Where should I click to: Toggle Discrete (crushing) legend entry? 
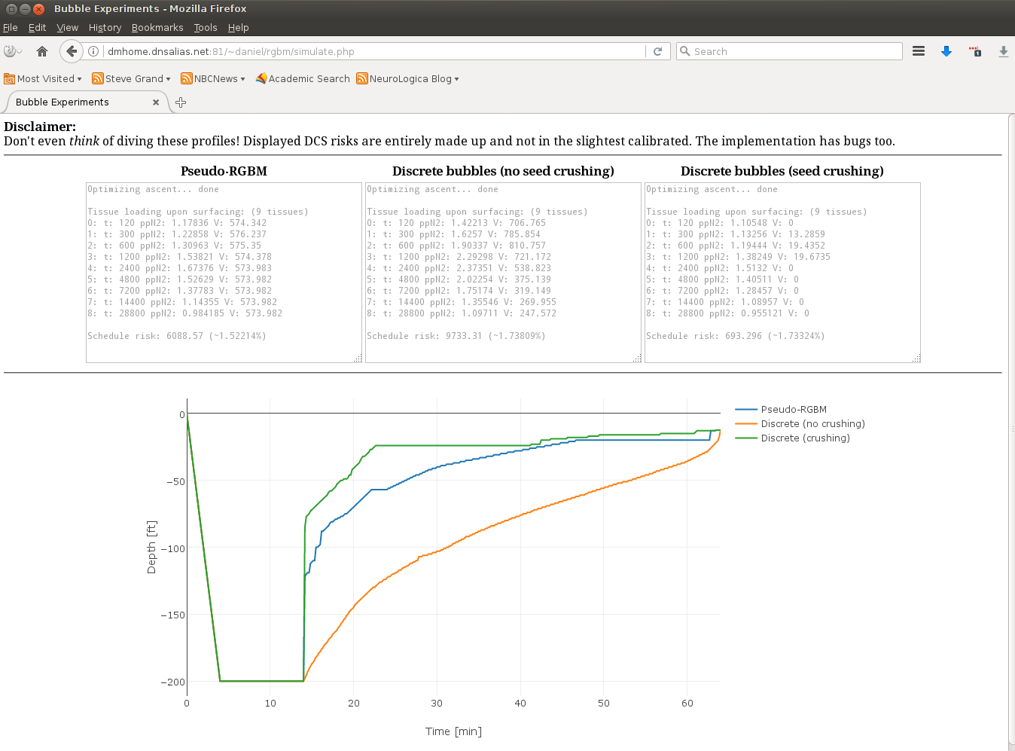click(792, 438)
